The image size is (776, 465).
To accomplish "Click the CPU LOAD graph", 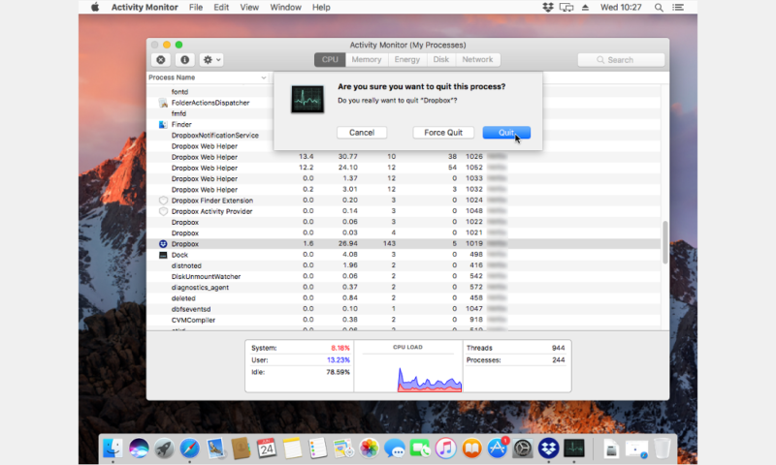I will (x=407, y=366).
